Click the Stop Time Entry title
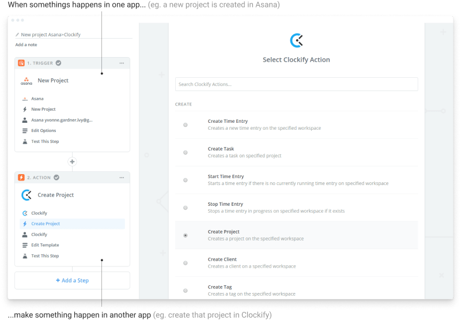This screenshot has height=320, width=461. (225, 204)
